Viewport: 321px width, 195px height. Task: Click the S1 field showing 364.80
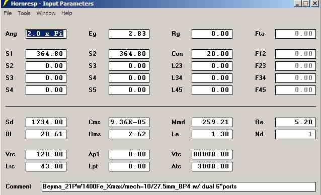(46, 54)
